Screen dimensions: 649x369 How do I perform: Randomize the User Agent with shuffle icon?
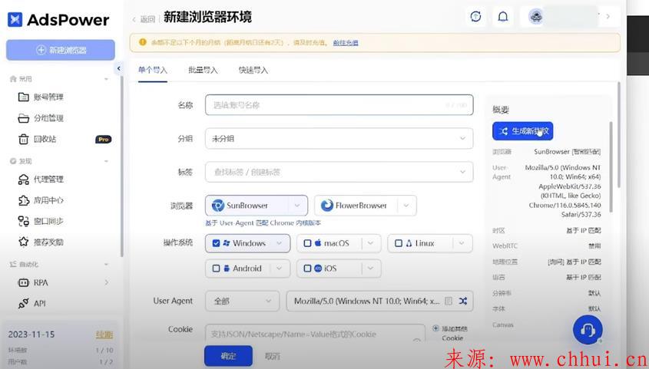(x=463, y=301)
